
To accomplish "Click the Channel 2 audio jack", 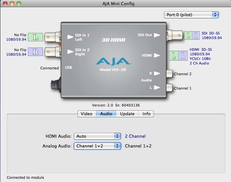I will point(170,74).
